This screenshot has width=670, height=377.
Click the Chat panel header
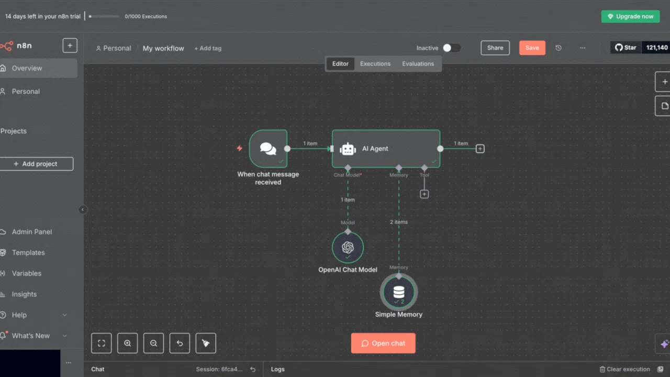click(x=98, y=369)
